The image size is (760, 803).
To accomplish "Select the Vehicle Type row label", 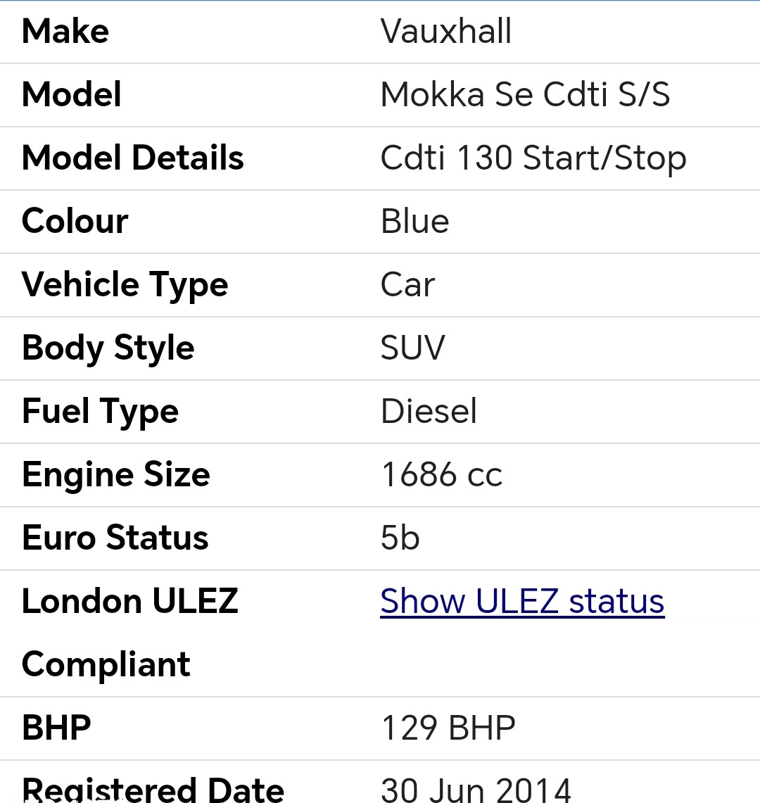I will tap(125, 285).
